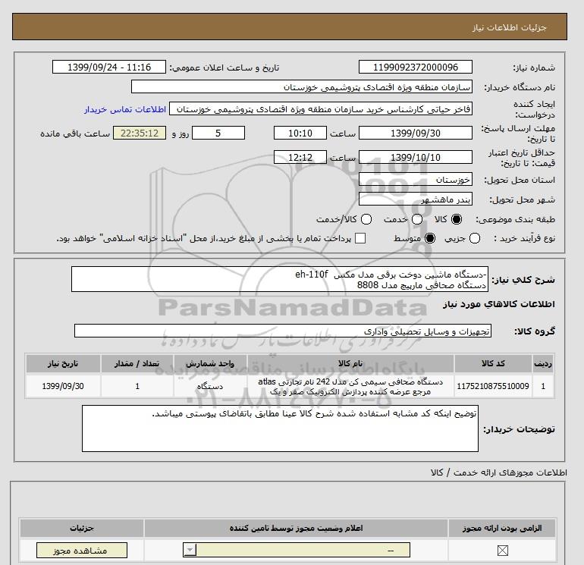584x565 pixels.
Task: Click the announcement date field 1399/09/24 - 11:16
Action: coord(109,67)
